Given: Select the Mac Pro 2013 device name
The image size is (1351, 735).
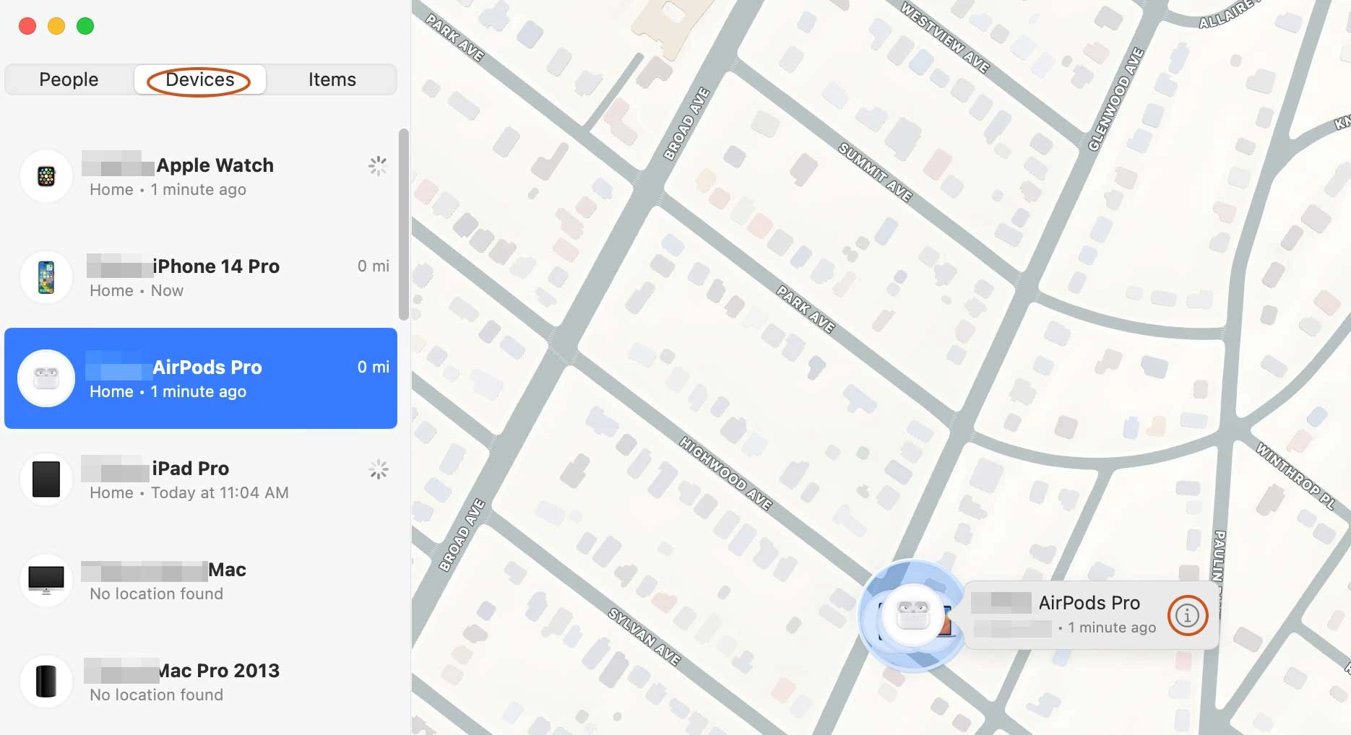Looking at the screenshot, I should (219, 671).
